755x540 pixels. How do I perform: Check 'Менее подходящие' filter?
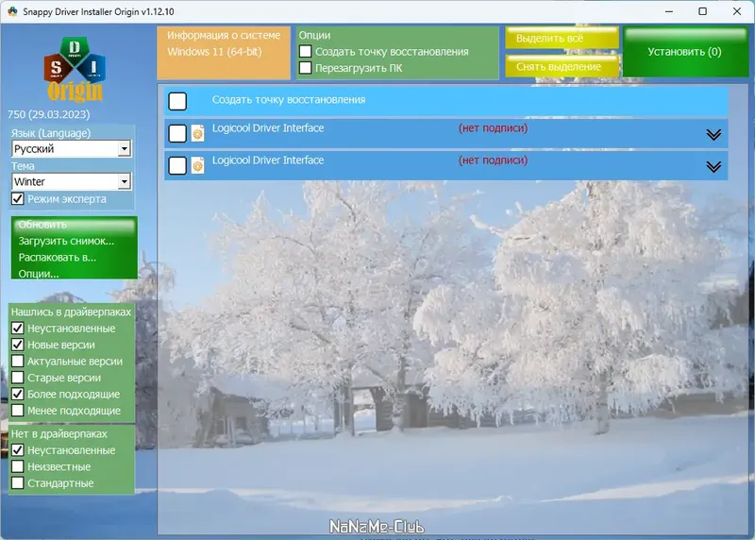[18, 410]
